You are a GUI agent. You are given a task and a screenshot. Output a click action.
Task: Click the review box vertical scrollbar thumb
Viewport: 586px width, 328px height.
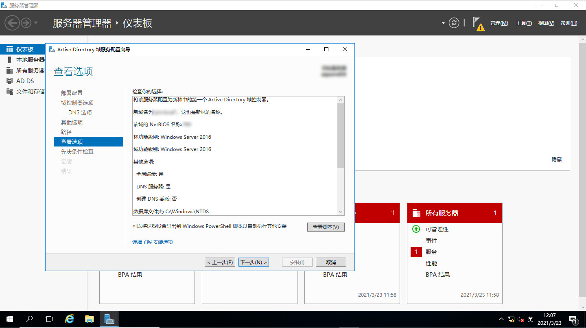click(x=341, y=136)
